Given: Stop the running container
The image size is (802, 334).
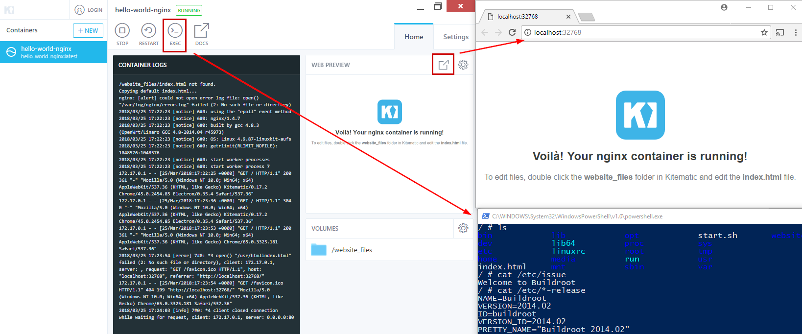Looking at the screenshot, I should [122, 31].
